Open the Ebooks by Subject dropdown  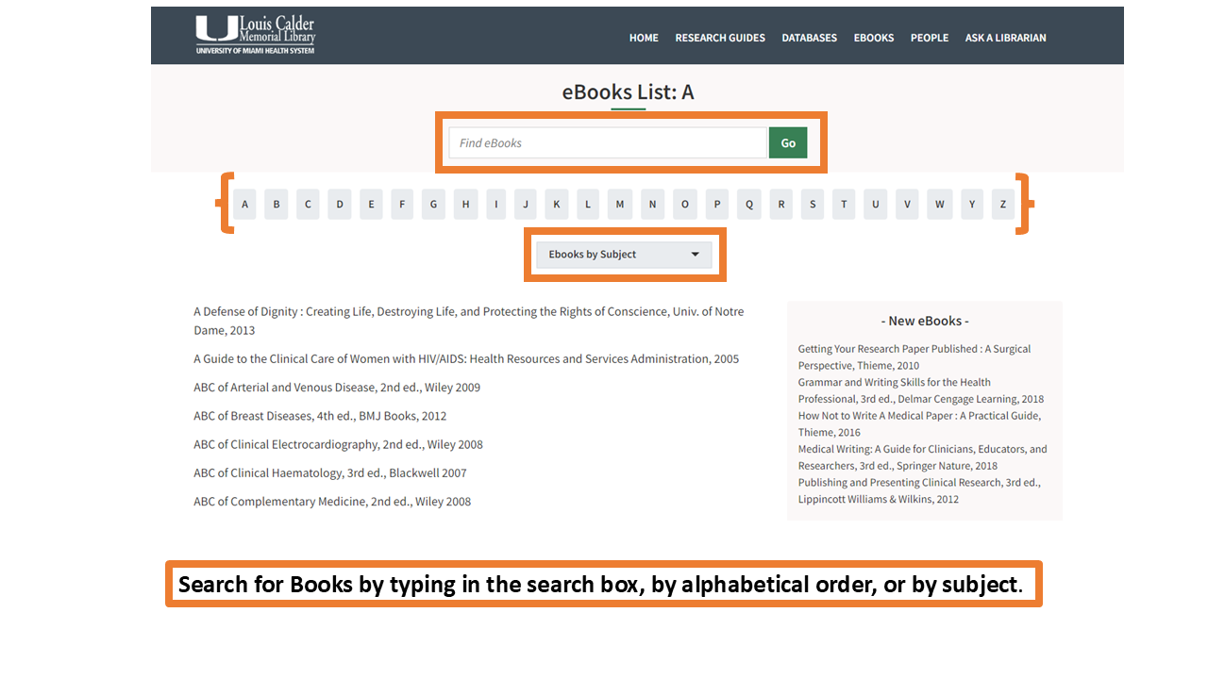tap(624, 255)
